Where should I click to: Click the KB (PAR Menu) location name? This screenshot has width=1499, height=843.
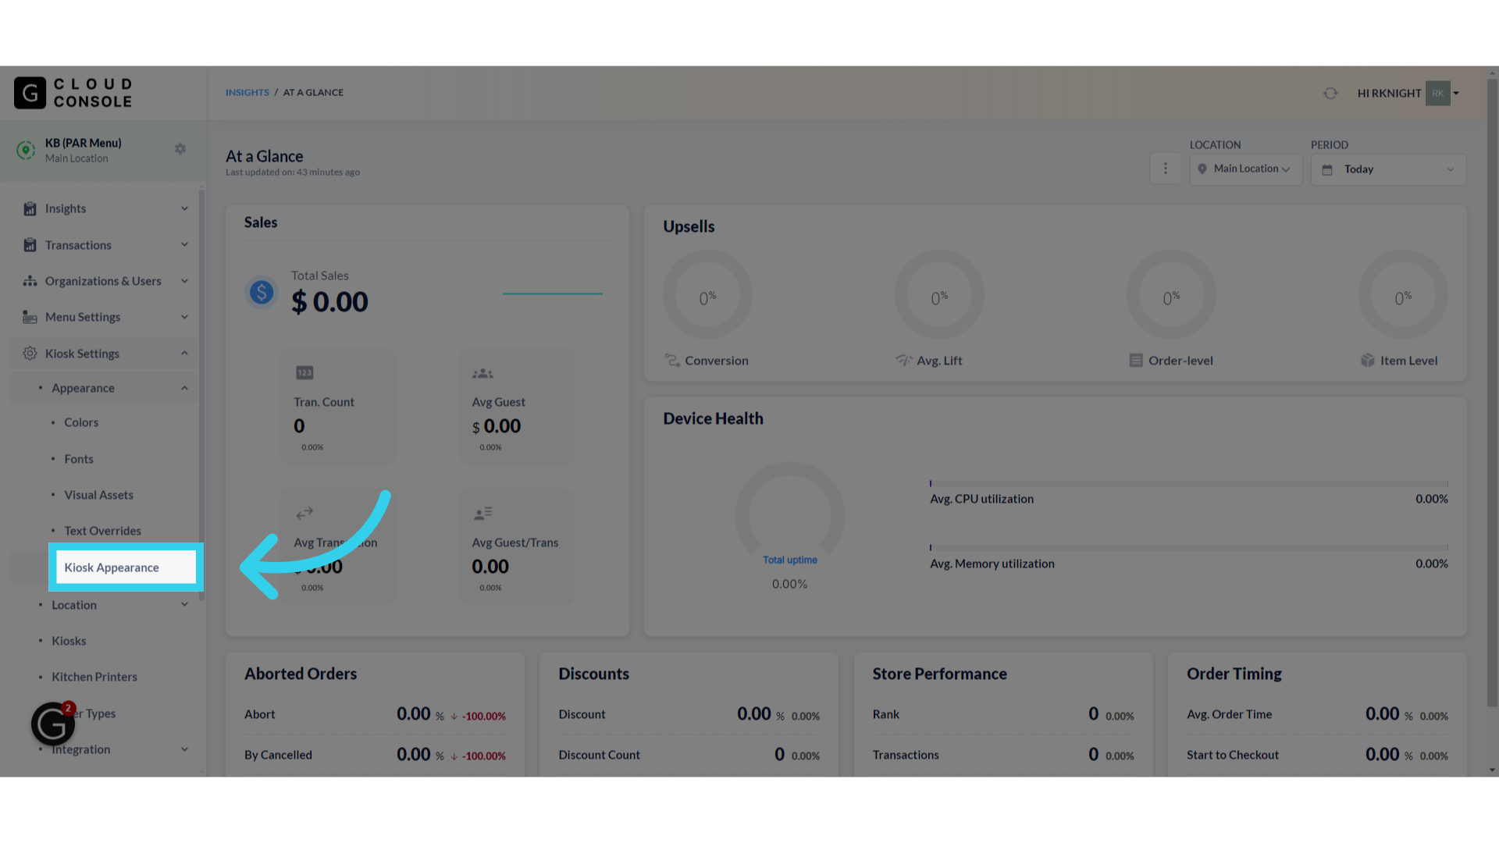click(x=84, y=143)
